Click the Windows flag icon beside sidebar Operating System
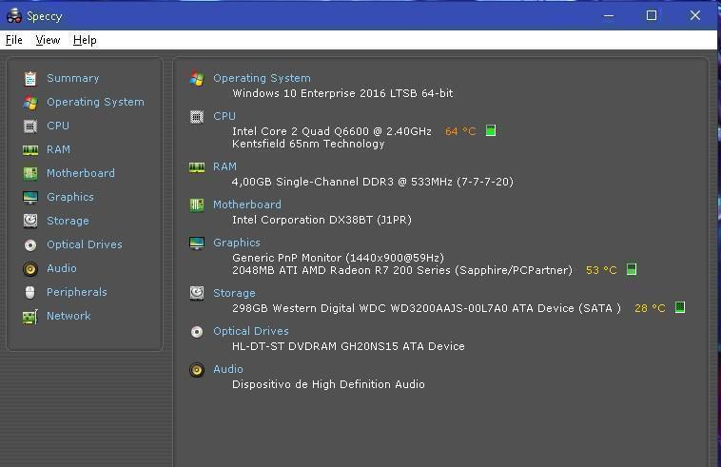This screenshot has width=721, height=467. click(30, 103)
